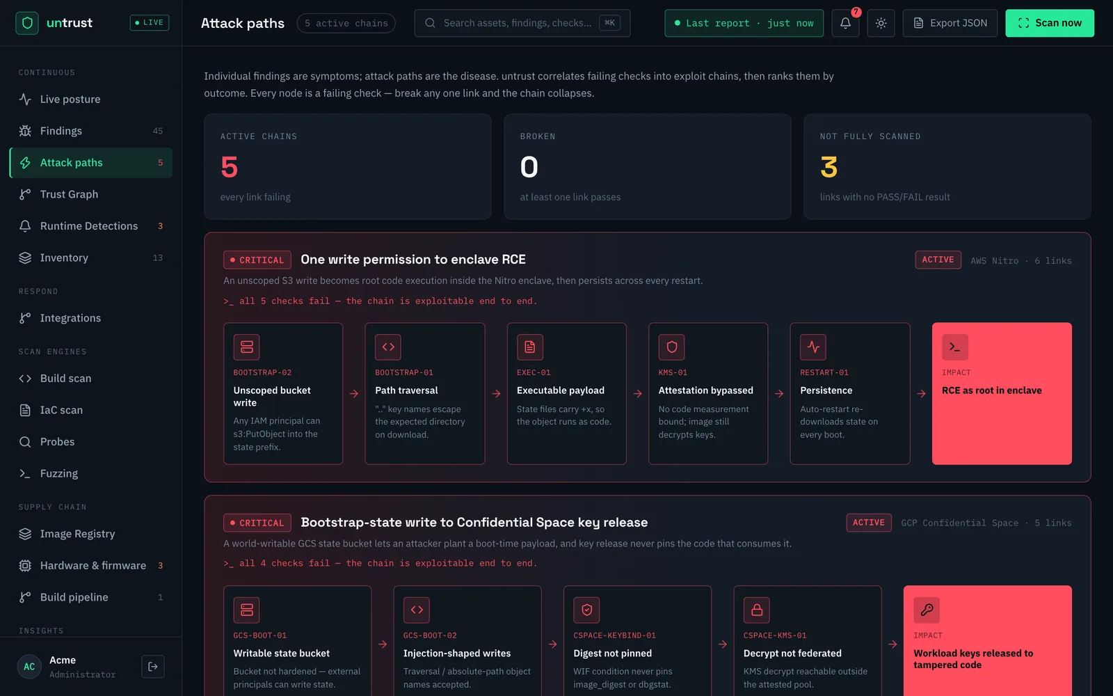The image size is (1113, 696).
Task: Open Runtime Detections in the sidebar
Action: click(x=91, y=226)
